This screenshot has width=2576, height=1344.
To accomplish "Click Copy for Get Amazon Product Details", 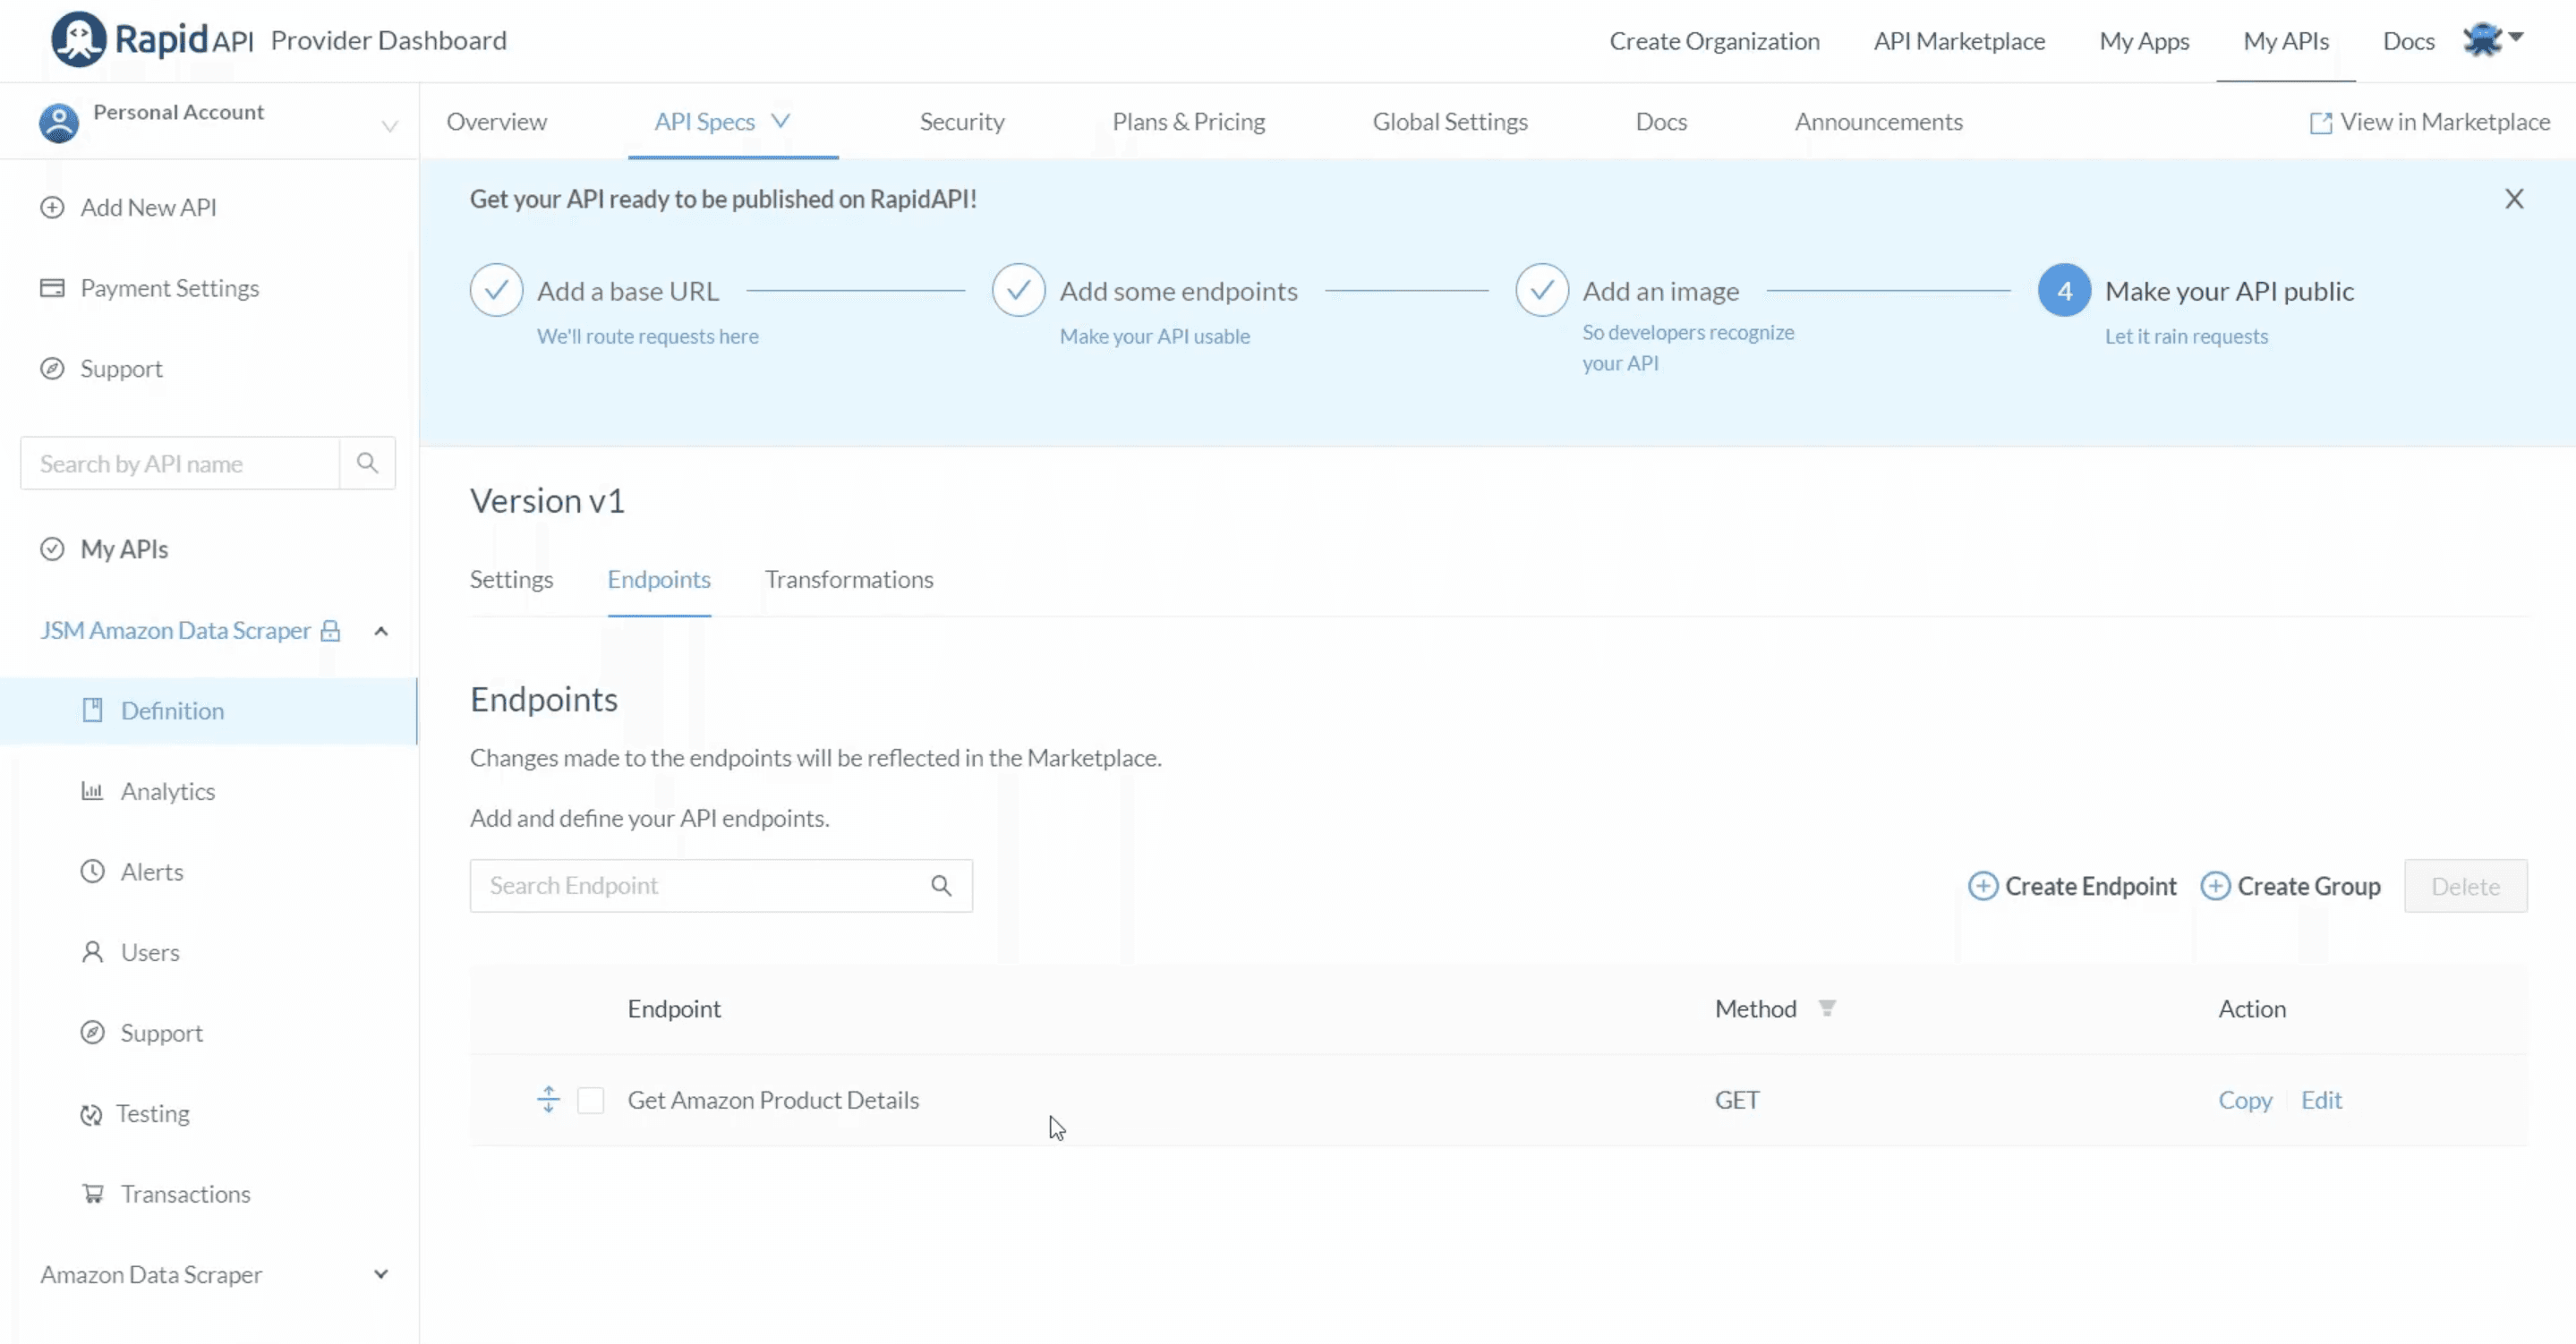I will click(x=2244, y=1099).
